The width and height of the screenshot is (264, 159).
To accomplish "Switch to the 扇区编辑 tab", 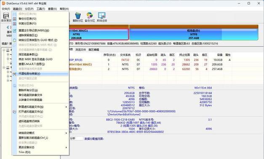I will coord(94,50).
